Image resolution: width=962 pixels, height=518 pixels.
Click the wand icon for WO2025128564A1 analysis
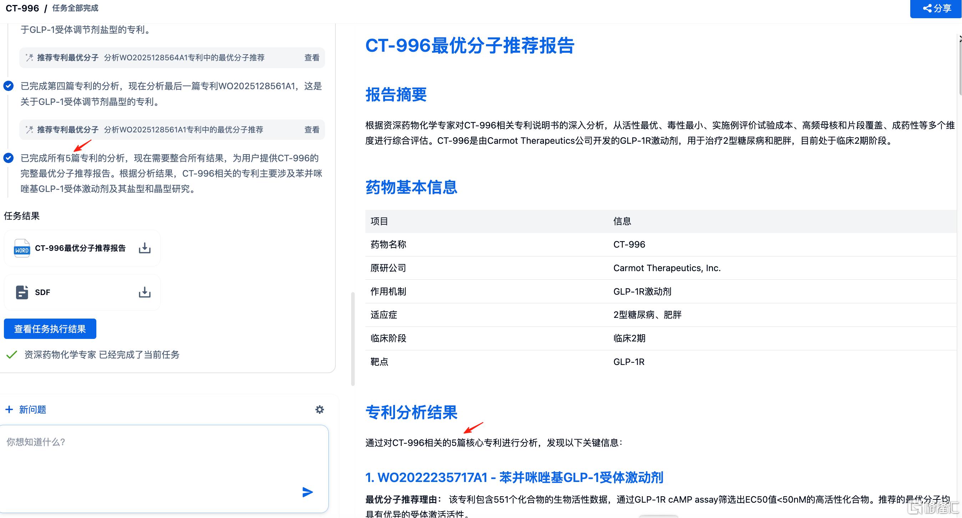tap(29, 57)
